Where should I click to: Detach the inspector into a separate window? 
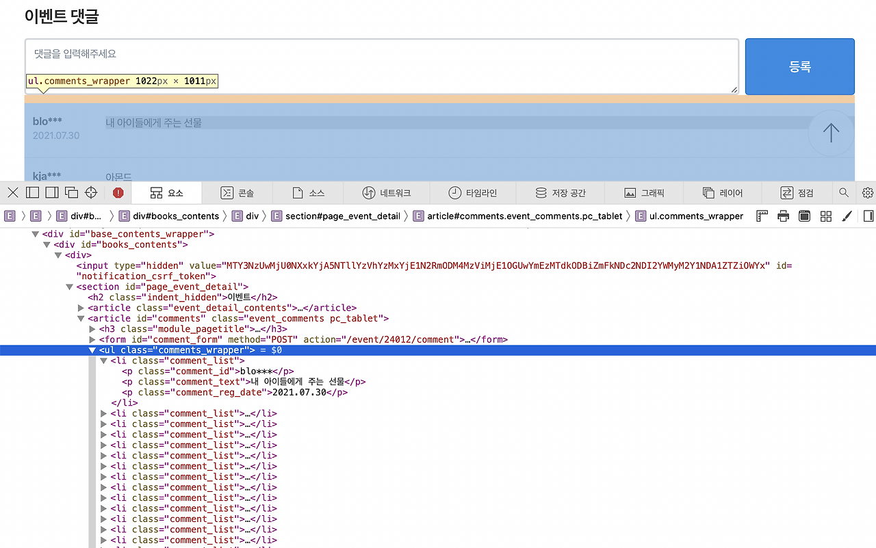tap(71, 193)
